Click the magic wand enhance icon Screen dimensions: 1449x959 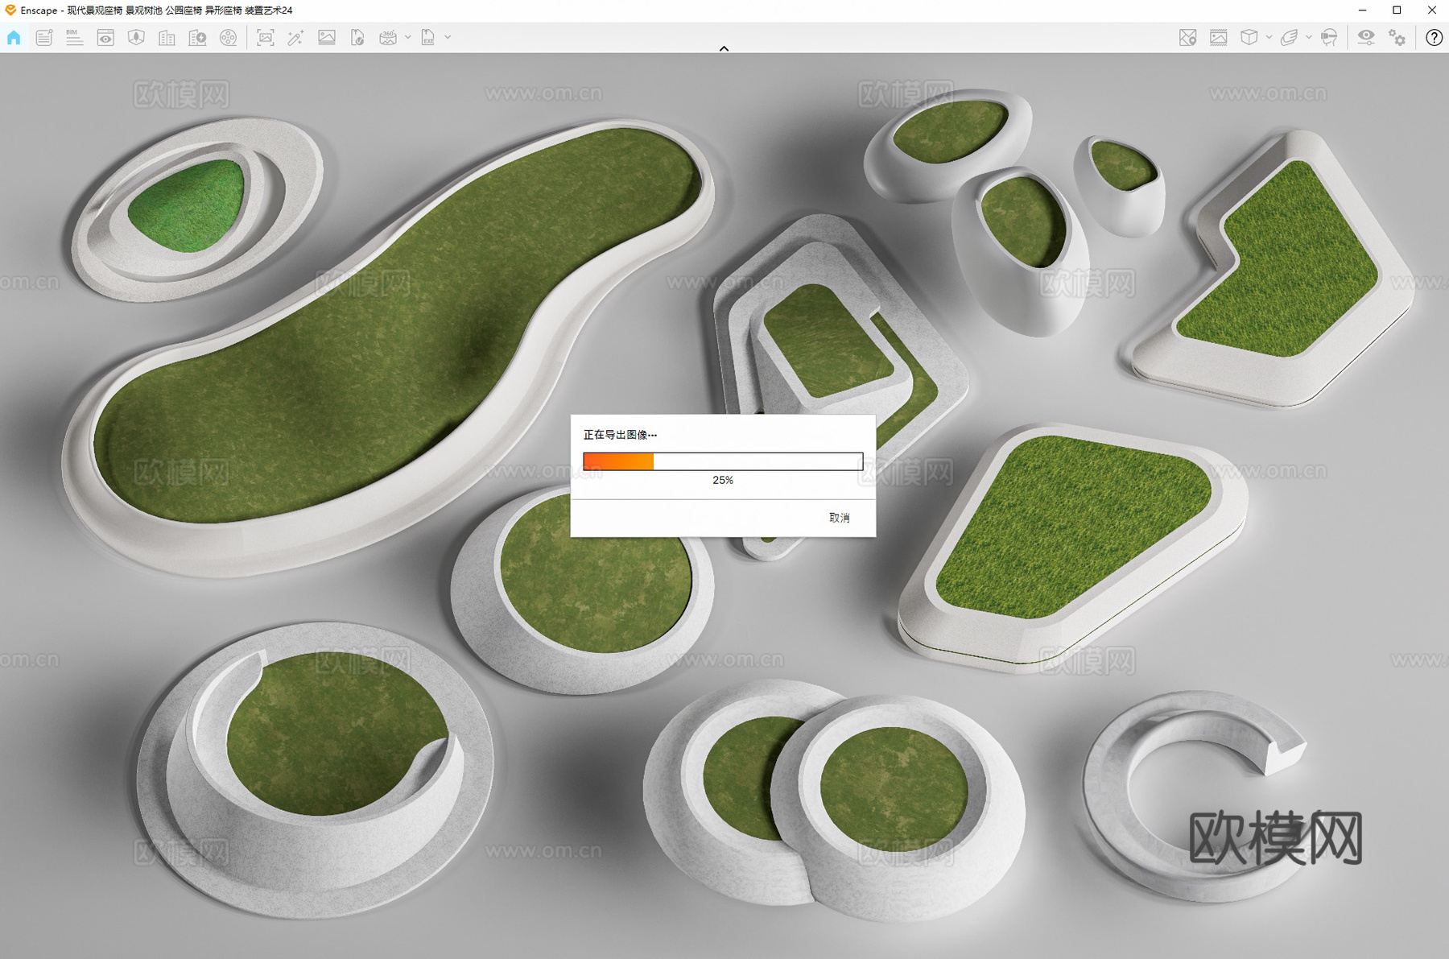pos(295,37)
